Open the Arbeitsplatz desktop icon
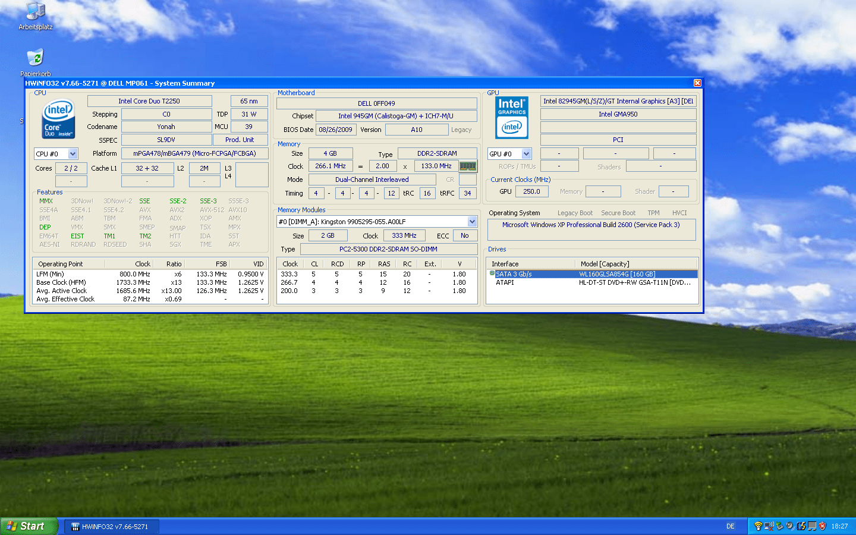Image resolution: width=856 pixels, height=535 pixels. (x=36, y=16)
